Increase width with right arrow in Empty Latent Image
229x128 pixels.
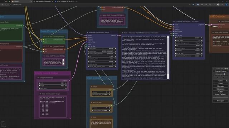(66, 83)
